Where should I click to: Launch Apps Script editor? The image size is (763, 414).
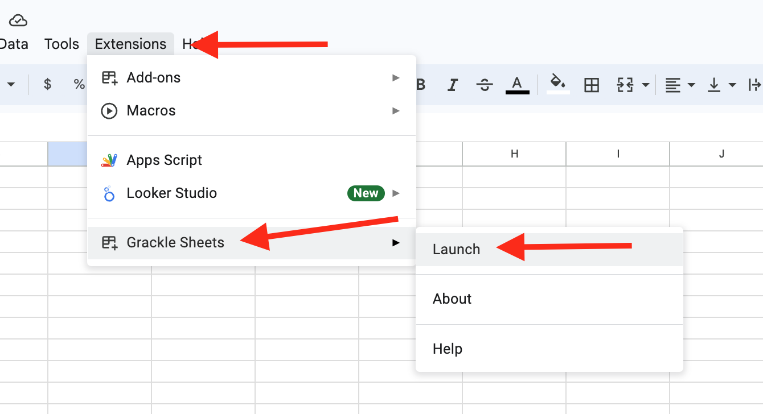(x=252, y=160)
